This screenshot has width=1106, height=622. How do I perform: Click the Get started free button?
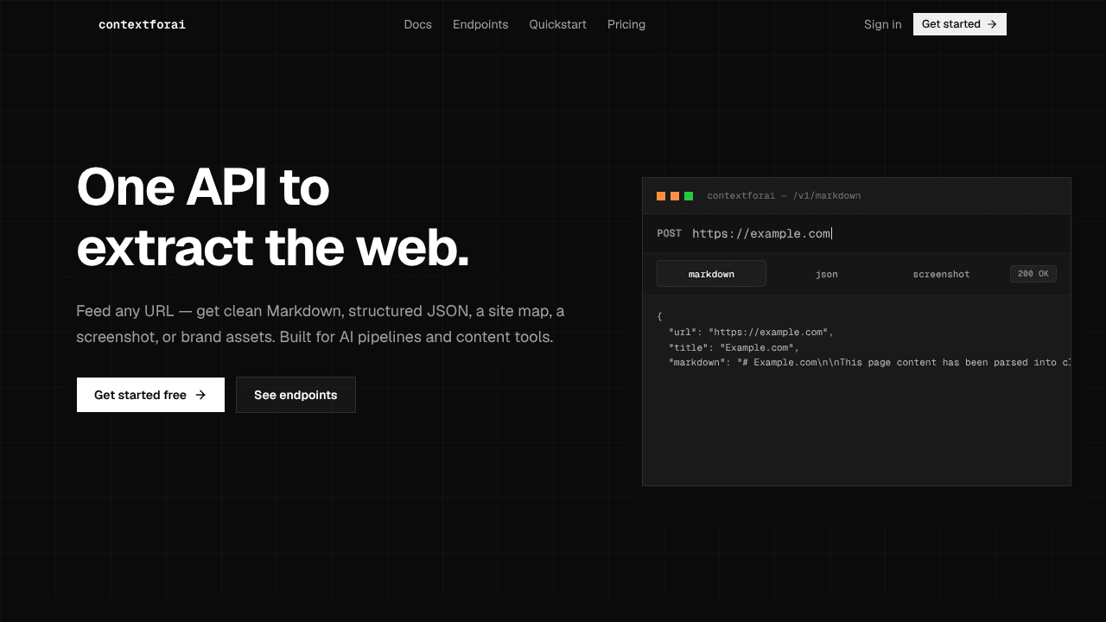[150, 395]
